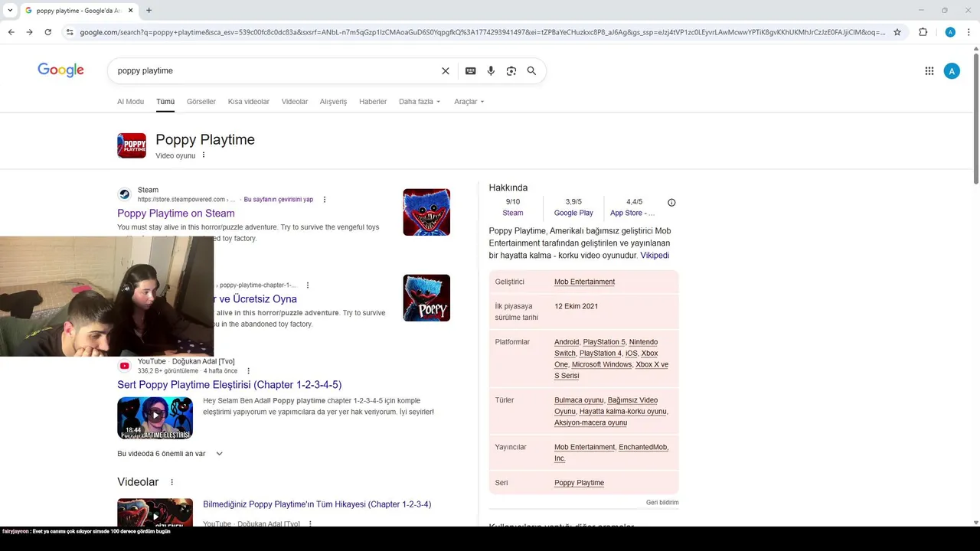The image size is (980, 551).
Task: Open a new browser tab with plus
Action: (149, 10)
